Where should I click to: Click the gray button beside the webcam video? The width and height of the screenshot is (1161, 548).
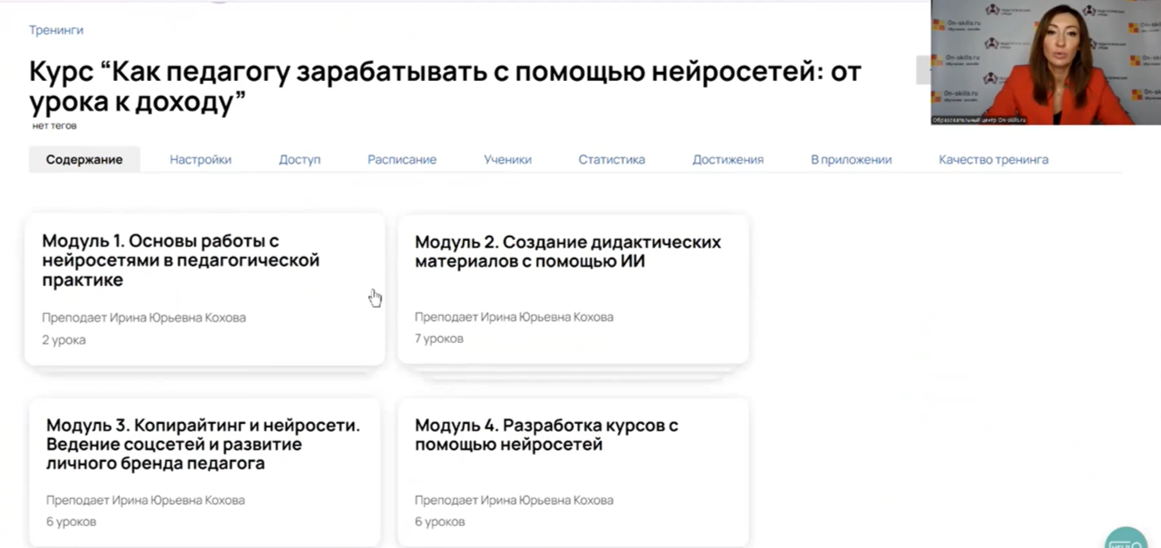[x=922, y=70]
